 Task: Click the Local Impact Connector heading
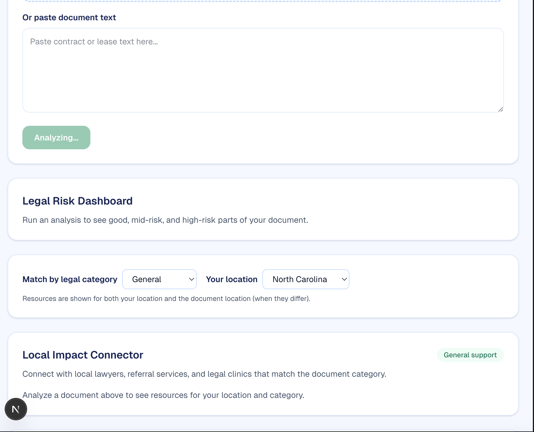(x=83, y=355)
